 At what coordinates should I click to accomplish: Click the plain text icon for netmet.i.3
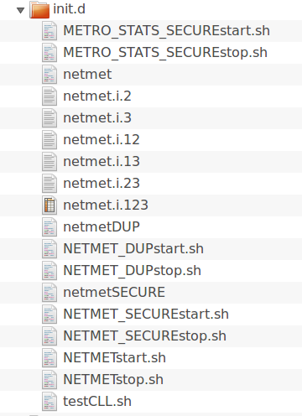[49, 118]
